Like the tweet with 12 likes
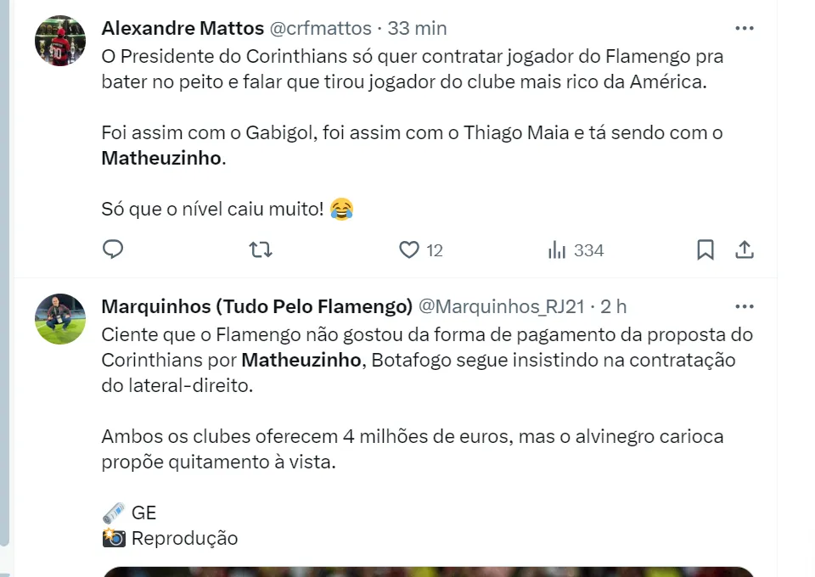This screenshot has height=577, width=815. tap(410, 249)
